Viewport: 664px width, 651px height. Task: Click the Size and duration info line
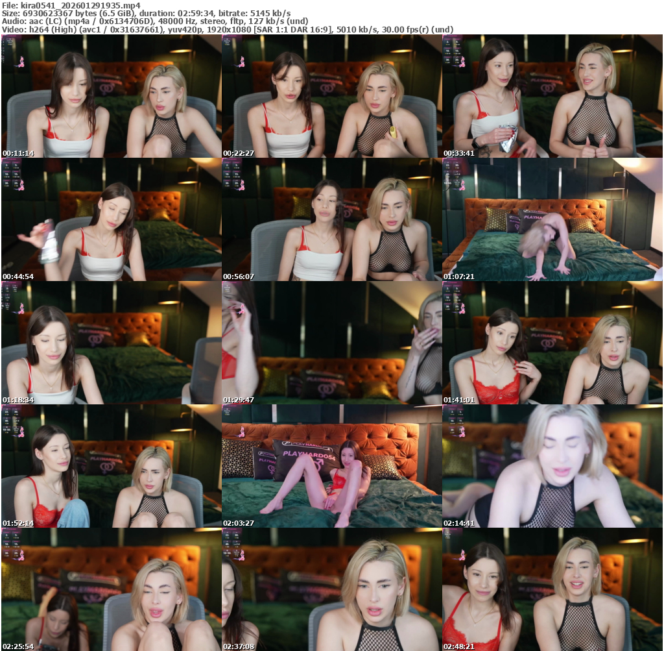146,13
